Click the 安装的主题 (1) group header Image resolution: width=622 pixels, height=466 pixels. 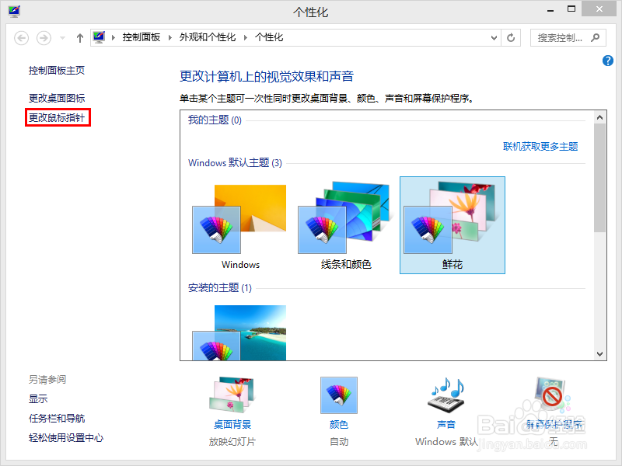coord(220,288)
